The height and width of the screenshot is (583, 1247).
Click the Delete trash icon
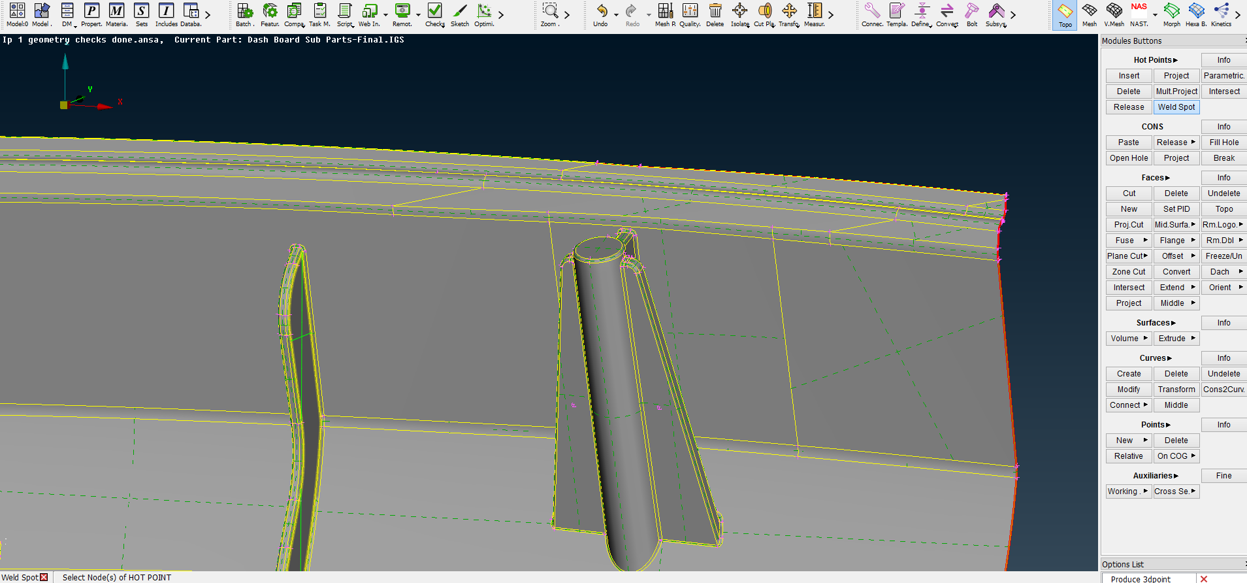tap(715, 14)
